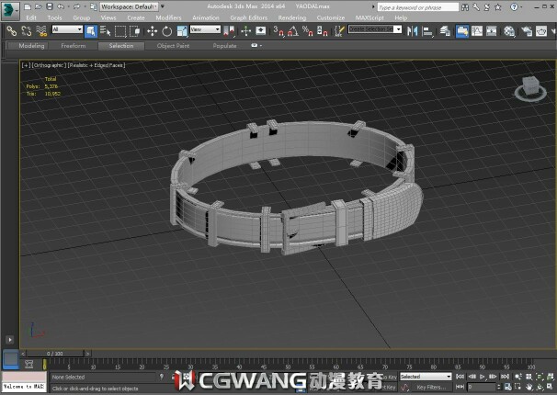Screen dimensions: 557x395
Task: Open the reference coordinate system 'View' dropdown
Action: [x=205, y=29]
